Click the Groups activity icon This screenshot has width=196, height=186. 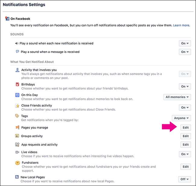point(17,136)
